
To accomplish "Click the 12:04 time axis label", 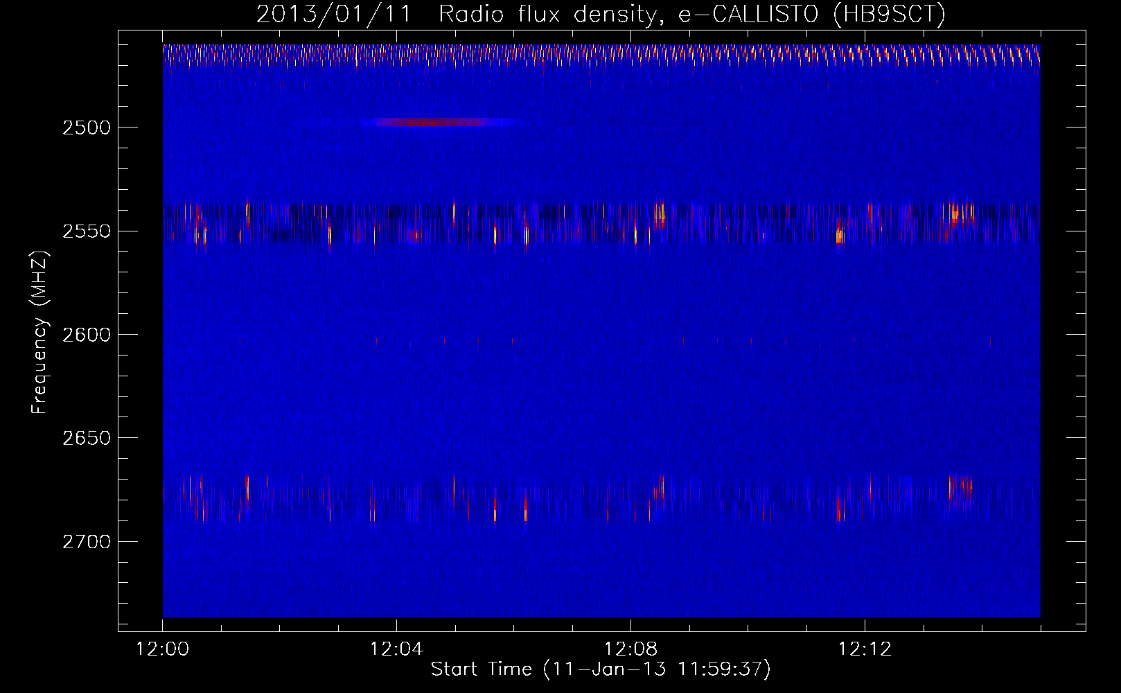I will pyautogui.click(x=396, y=649).
